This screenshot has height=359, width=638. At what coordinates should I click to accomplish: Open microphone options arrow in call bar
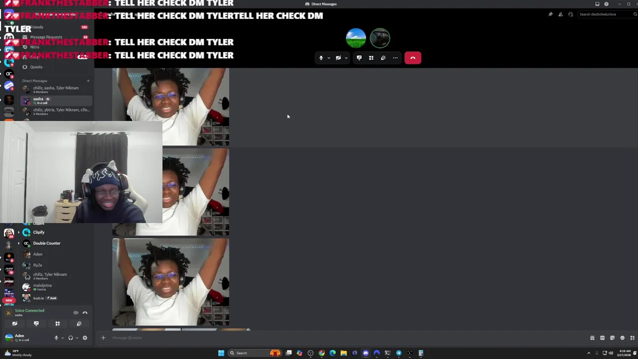pyautogui.click(x=328, y=58)
